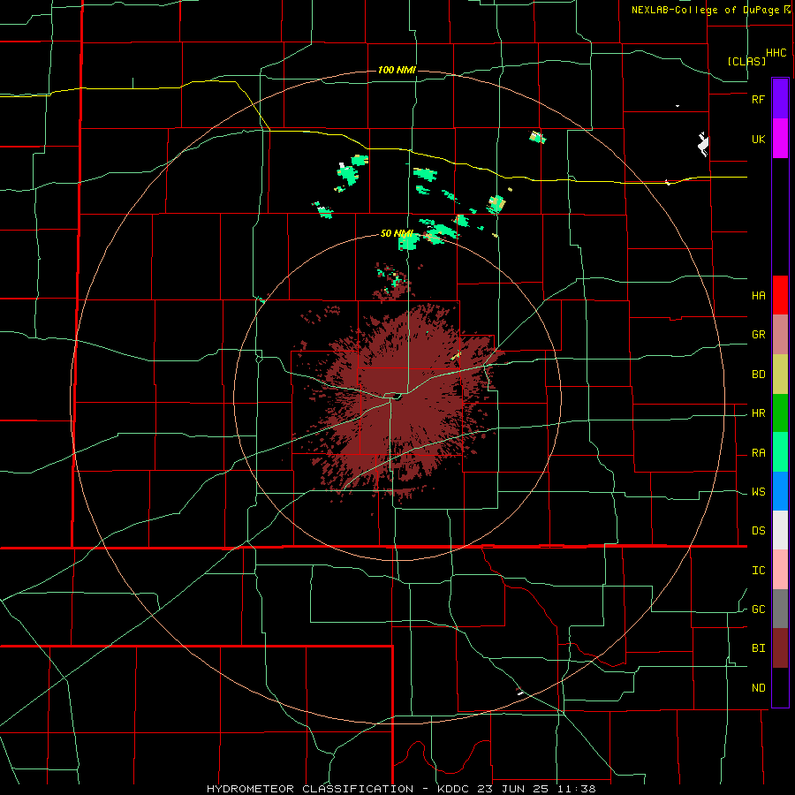Click the NEXLAB-College of DuPage title text
Image resolution: width=795 pixels, height=795 pixels.
[705, 10]
